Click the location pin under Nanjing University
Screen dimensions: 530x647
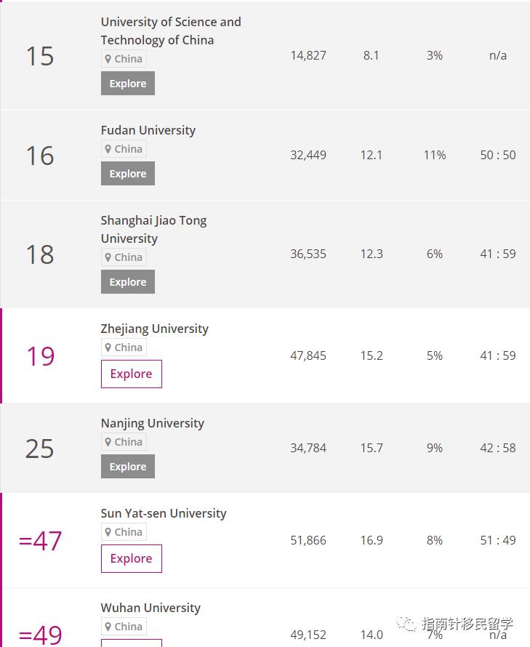click(108, 442)
